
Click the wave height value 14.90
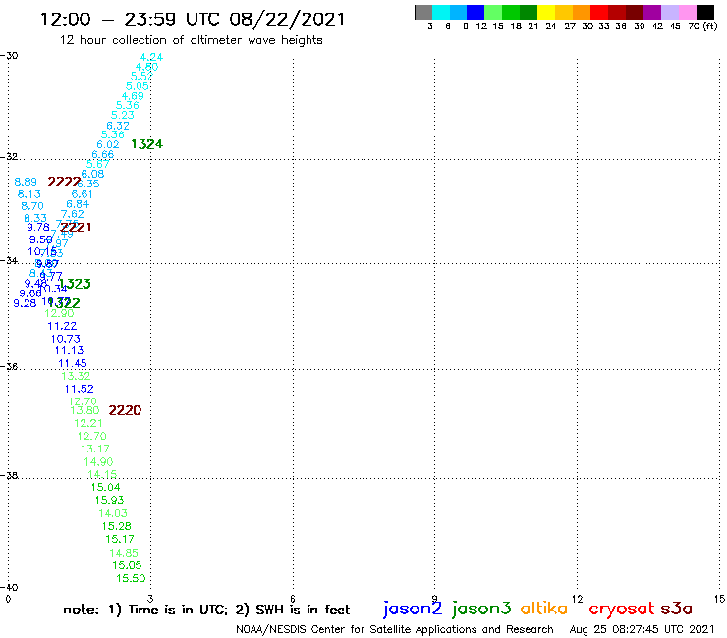(x=99, y=462)
